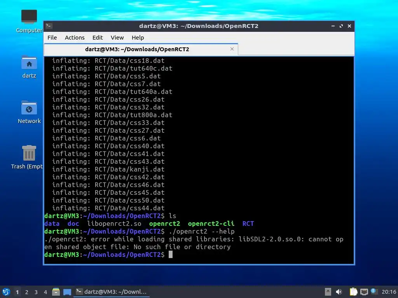Click the update notifier tray icon
Image resolution: width=398 pixels, height=298 pixels.
(x=374, y=291)
